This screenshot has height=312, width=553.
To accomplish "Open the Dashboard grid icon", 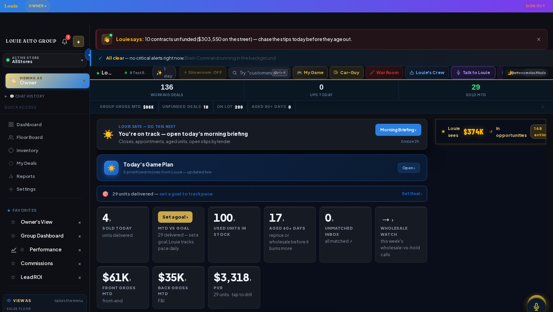I will [11, 124].
